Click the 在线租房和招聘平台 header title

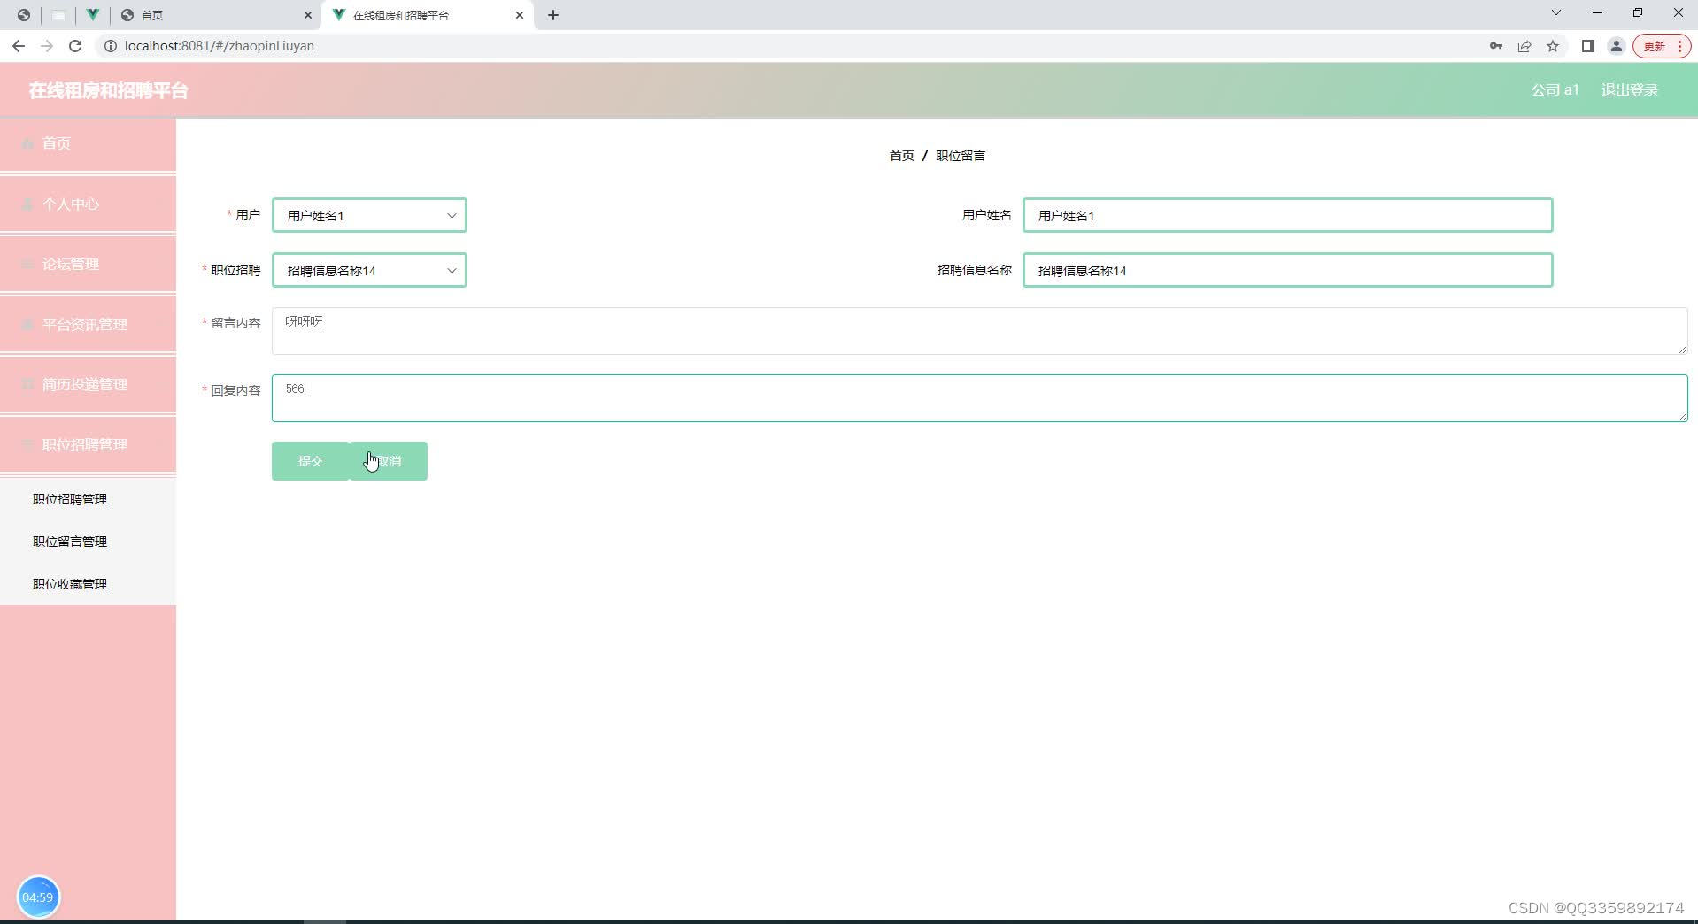coord(108,90)
